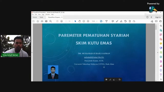Bookmark file with the star icon
The height and width of the screenshot is (92, 164).
pyautogui.click(x=38, y=21)
